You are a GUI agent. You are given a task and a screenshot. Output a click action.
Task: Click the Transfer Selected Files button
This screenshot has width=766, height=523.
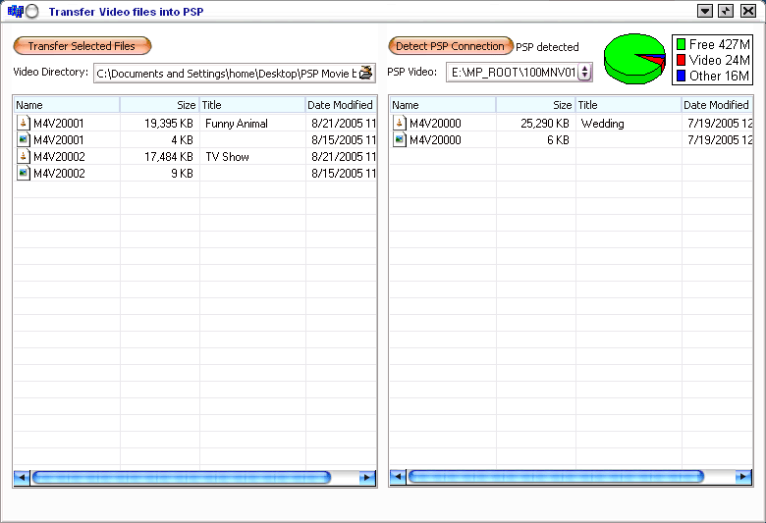(x=82, y=46)
